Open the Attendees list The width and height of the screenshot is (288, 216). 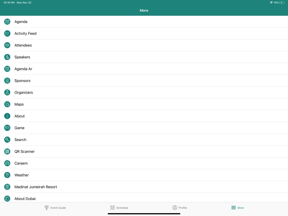click(x=144, y=45)
